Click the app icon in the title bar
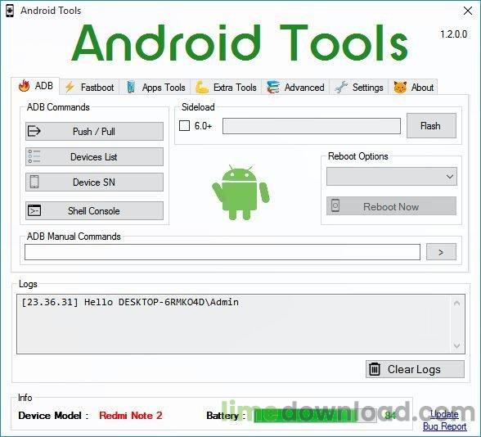The image size is (481, 437). (10, 11)
